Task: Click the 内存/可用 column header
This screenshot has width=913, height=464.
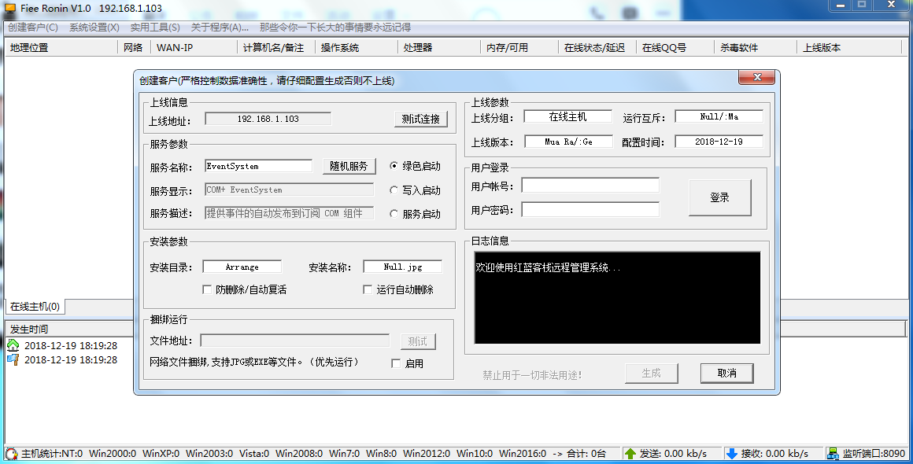Action: pyautogui.click(x=519, y=48)
